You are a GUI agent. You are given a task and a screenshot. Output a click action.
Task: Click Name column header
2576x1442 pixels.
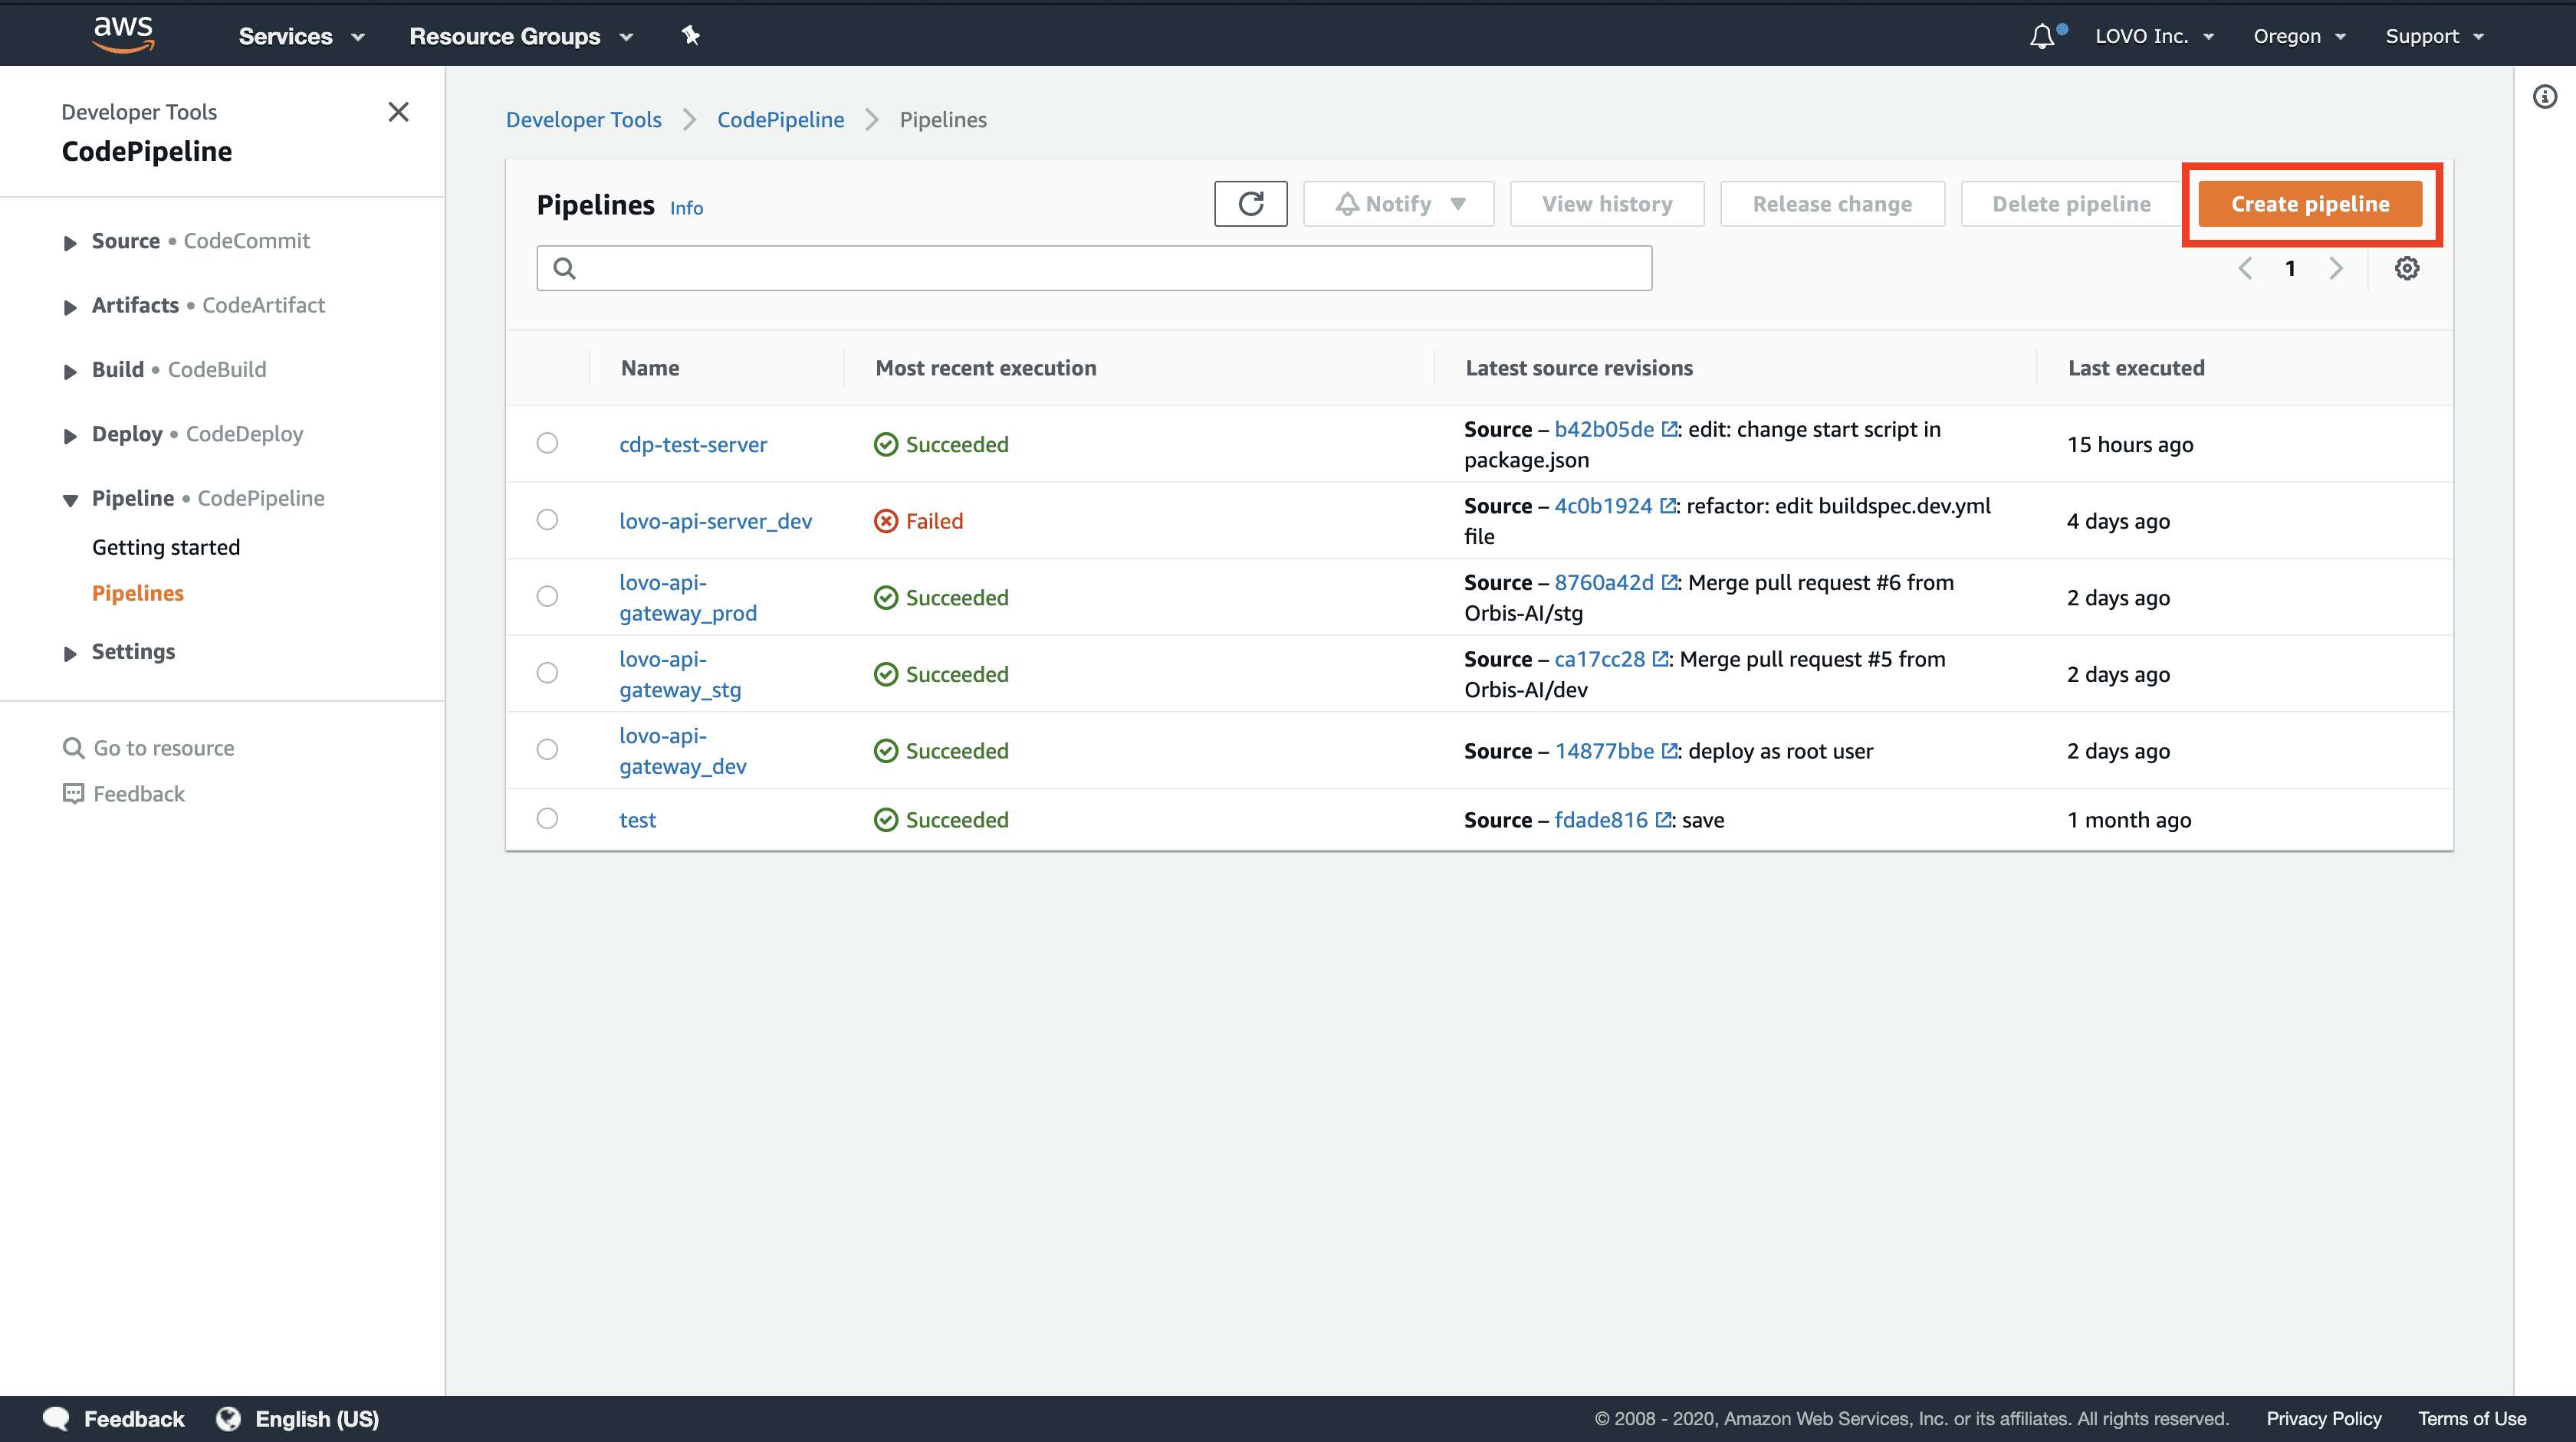coord(650,368)
